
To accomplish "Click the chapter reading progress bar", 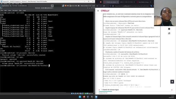I will coord(135,92).
